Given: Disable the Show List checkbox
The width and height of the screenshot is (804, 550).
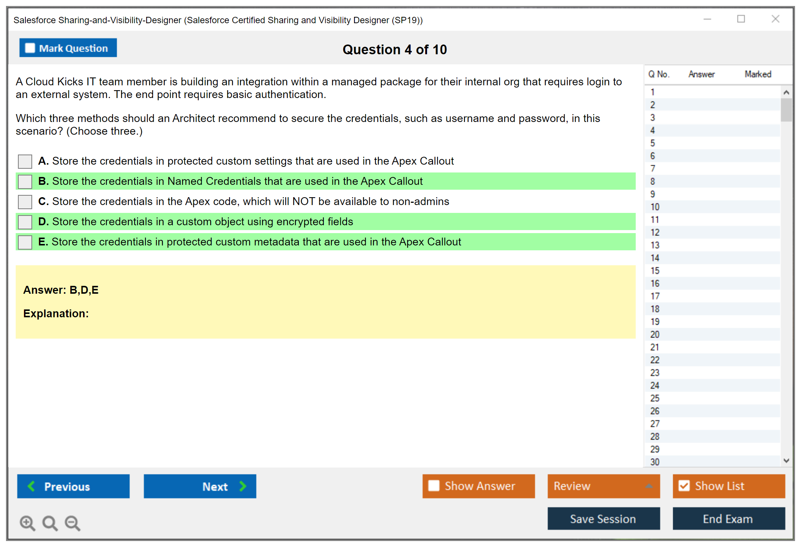Looking at the screenshot, I should 684,486.
